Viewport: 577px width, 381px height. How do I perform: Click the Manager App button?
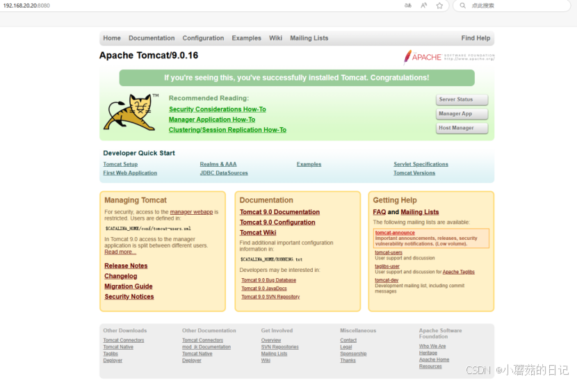click(462, 114)
